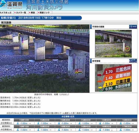Click the 滋賀県 Shiga Prefecture logo
The height and width of the screenshot is (133, 139).
[x=11, y=5]
